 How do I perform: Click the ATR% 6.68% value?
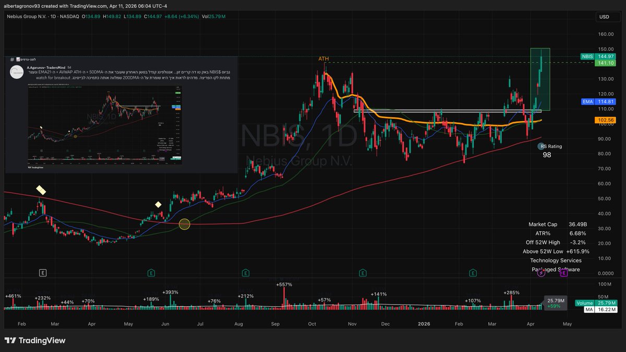[x=578, y=233]
